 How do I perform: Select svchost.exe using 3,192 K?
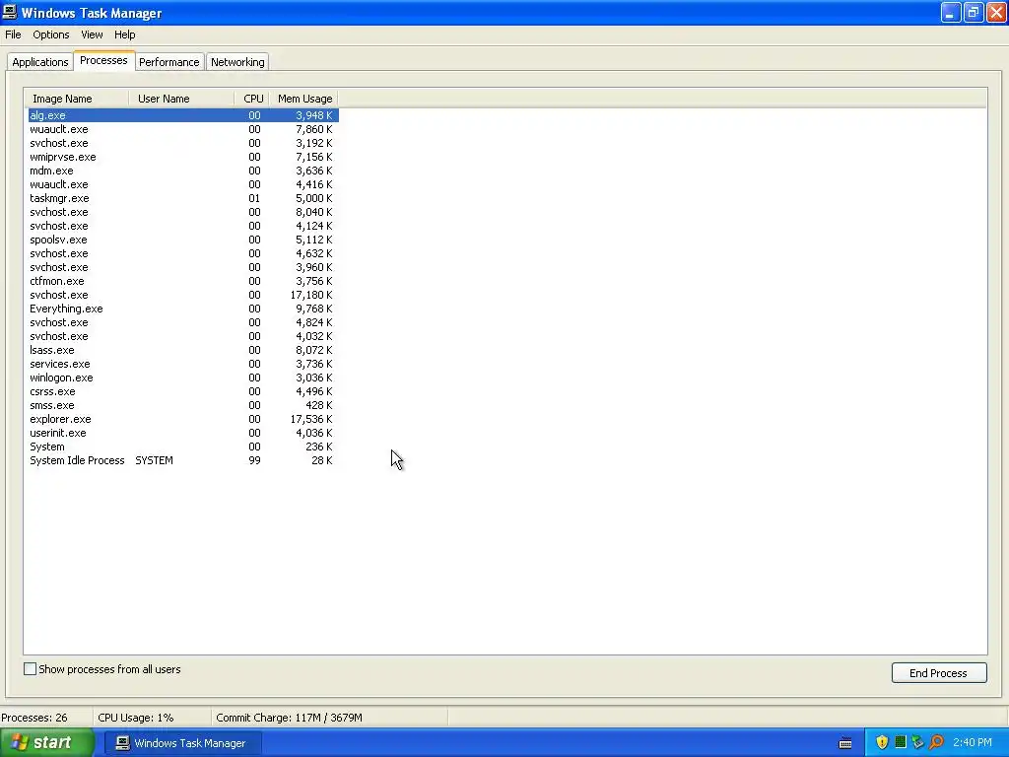183,143
